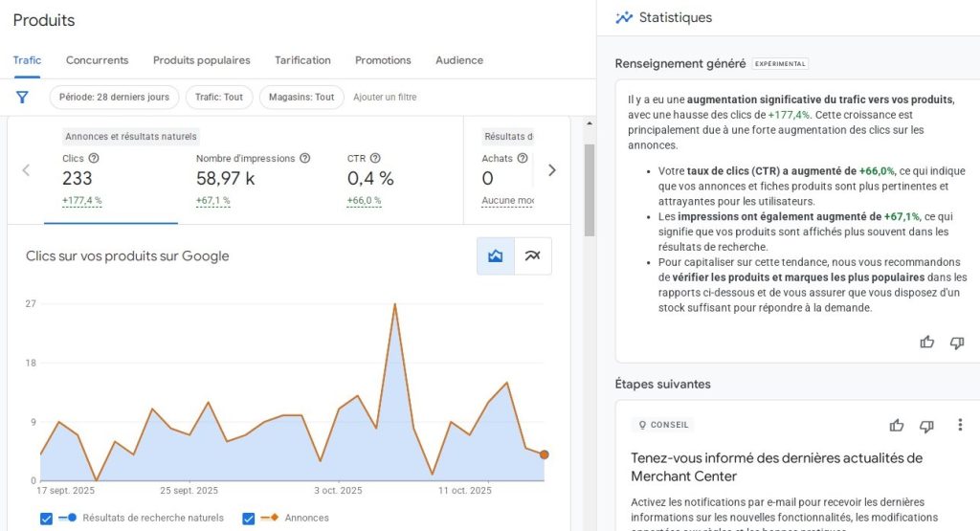Open the Trafic: Tout filter chip

click(x=219, y=98)
